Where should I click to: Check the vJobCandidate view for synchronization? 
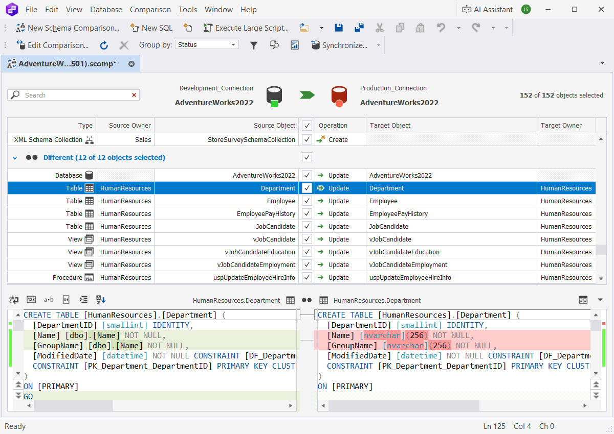tap(306, 239)
